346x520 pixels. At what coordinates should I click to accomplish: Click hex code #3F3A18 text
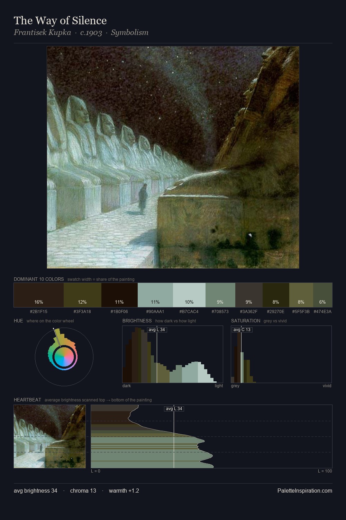click(82, 312)
